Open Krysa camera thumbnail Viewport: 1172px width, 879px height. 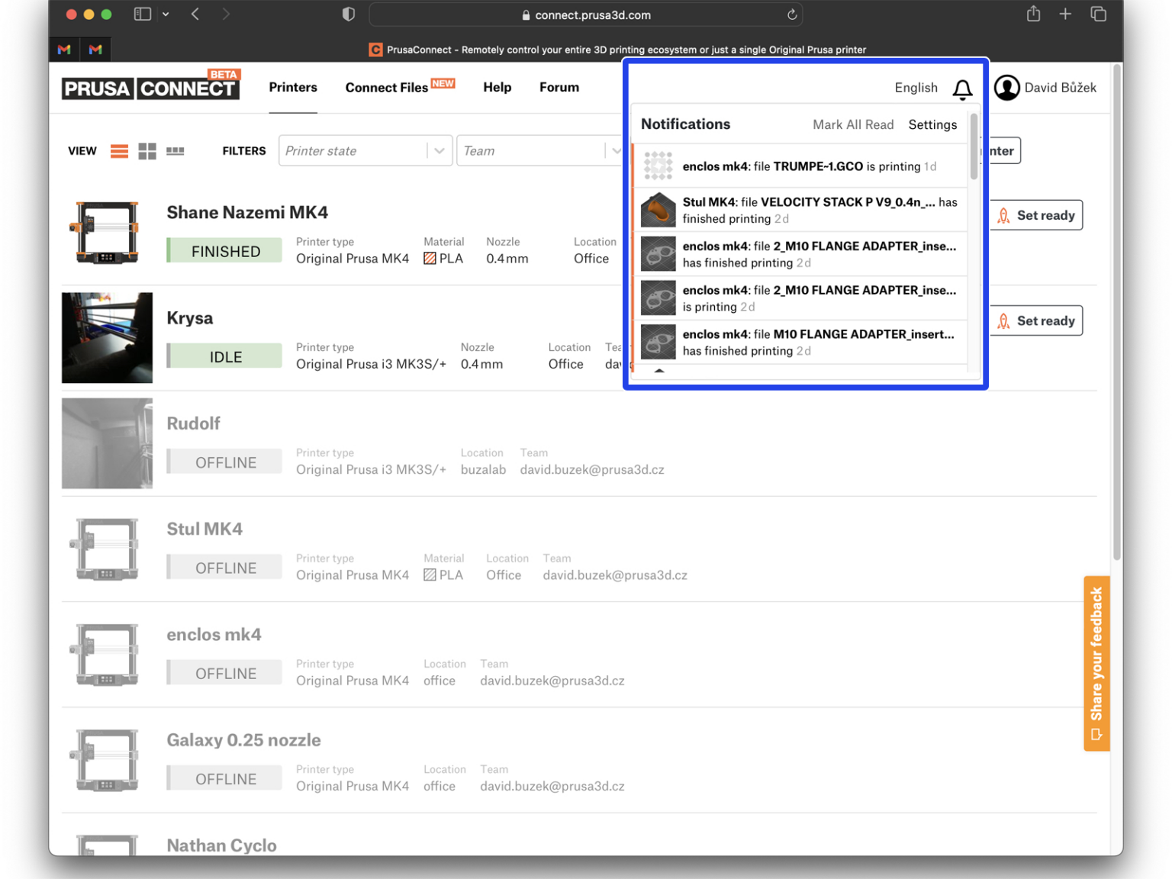[107, 337]
